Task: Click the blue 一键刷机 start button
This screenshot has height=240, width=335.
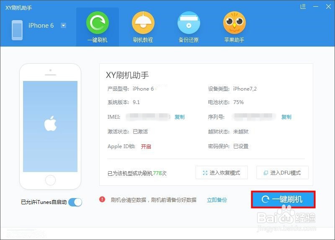Action: pyautogui.click(x=283, y=200)
